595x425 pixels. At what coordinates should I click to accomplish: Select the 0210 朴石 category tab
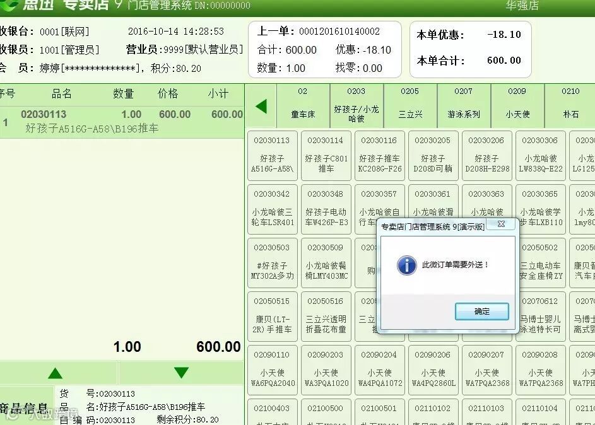coord(571,106)
